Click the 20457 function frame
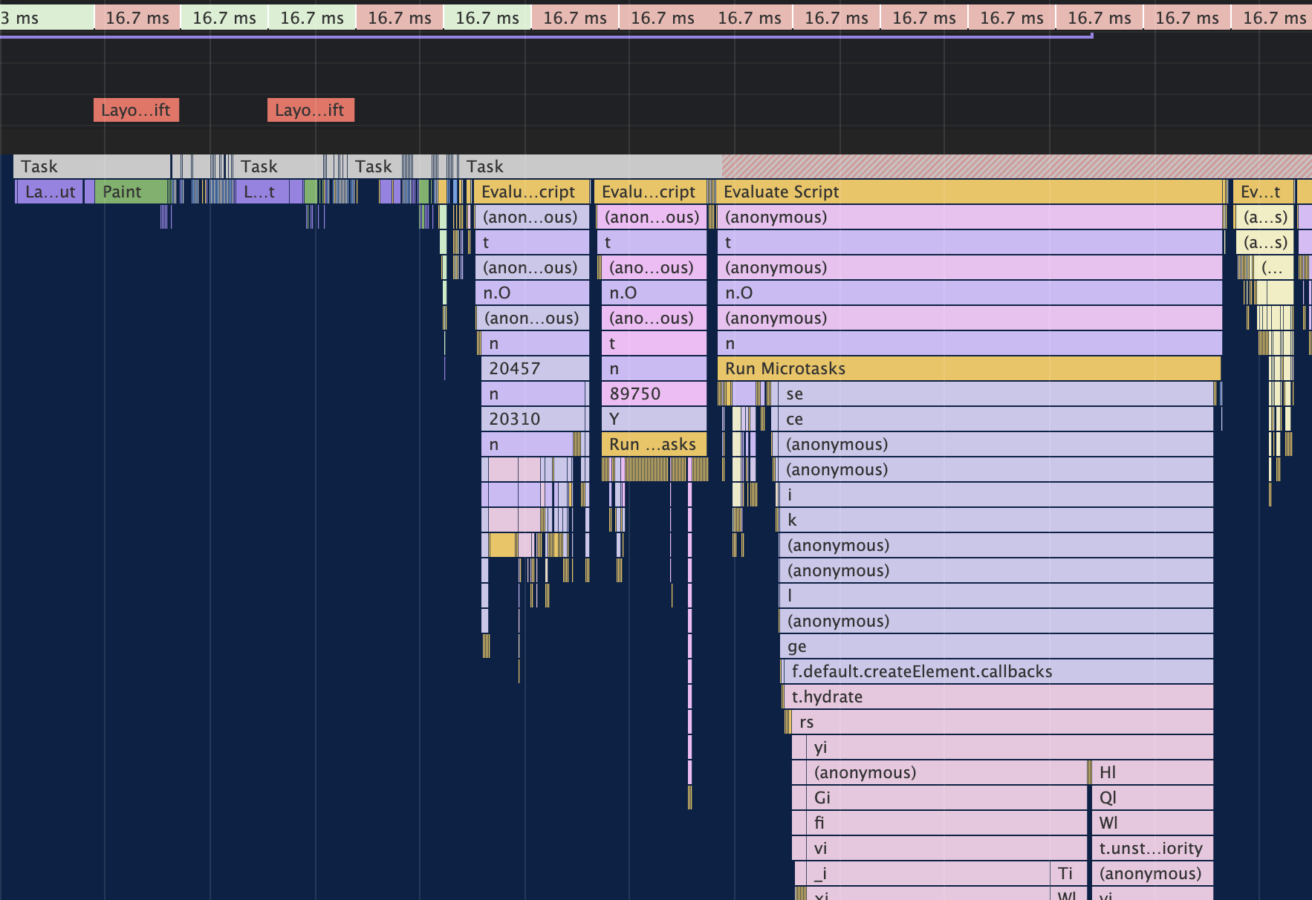The width and height of the screenshot is (1312, 900). 535,368
